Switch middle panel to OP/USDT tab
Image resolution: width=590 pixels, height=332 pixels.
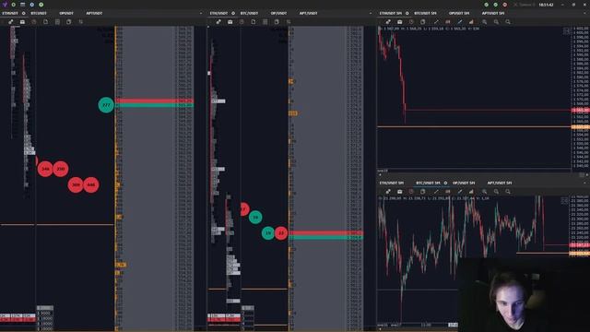[x=278, y=13]
